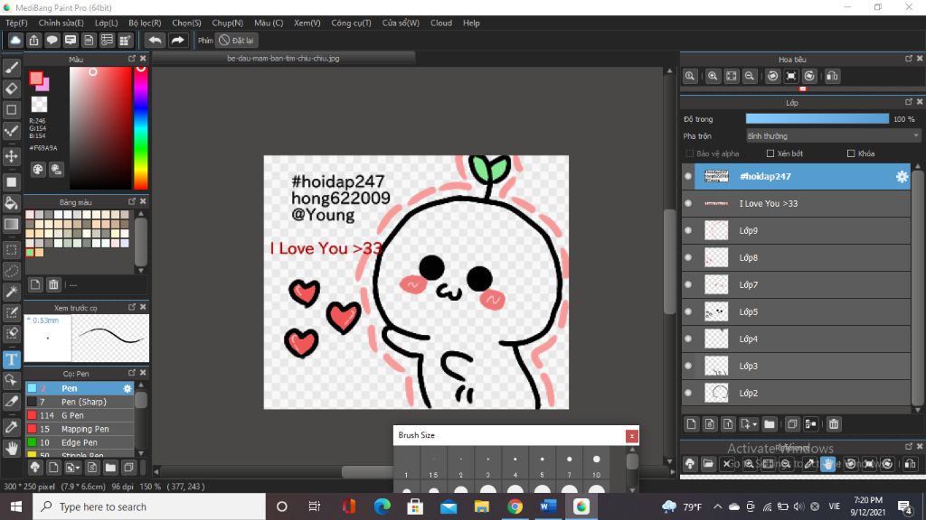926x520 pixels.
Task: Hide the #hoidap247 layer
Action: pos(688,176)
